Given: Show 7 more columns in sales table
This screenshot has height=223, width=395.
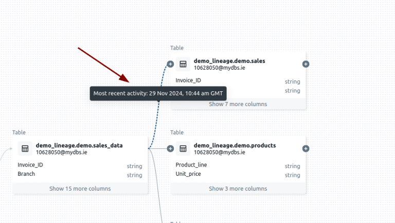Looking at the screenshot, I should 238,104.
